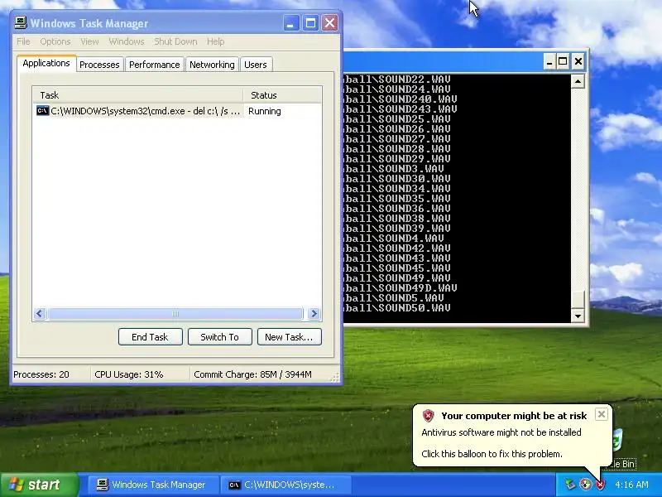Viewport: 662px width, 497px height.
Task: Close the security warning balloon
Action: [x=602, y=414]
